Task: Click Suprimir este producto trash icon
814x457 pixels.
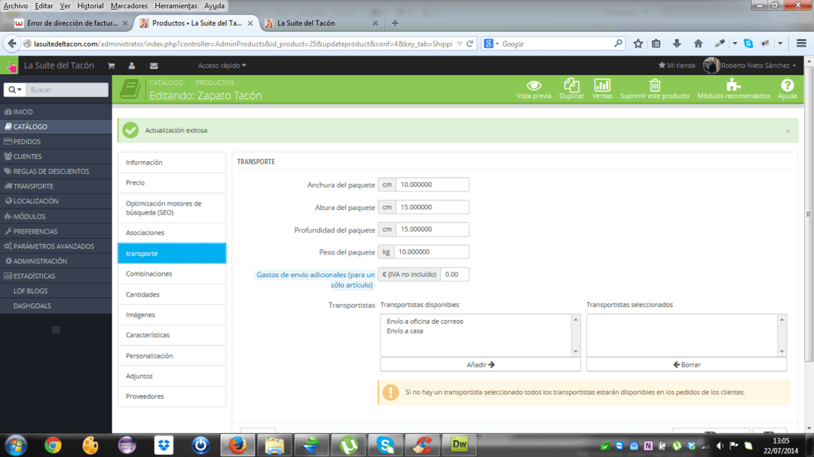Action: click(x=655, y=84)
